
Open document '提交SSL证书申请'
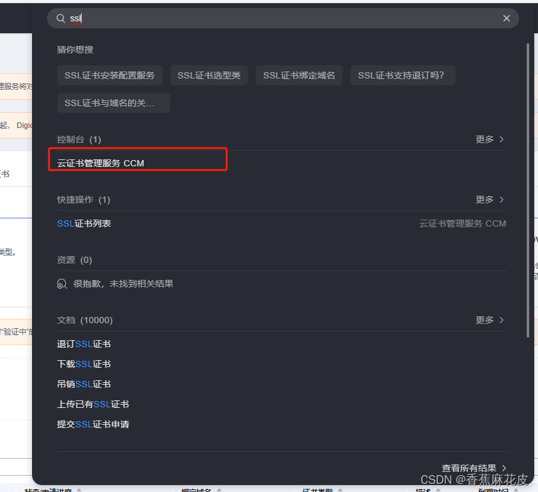point(93,424)
